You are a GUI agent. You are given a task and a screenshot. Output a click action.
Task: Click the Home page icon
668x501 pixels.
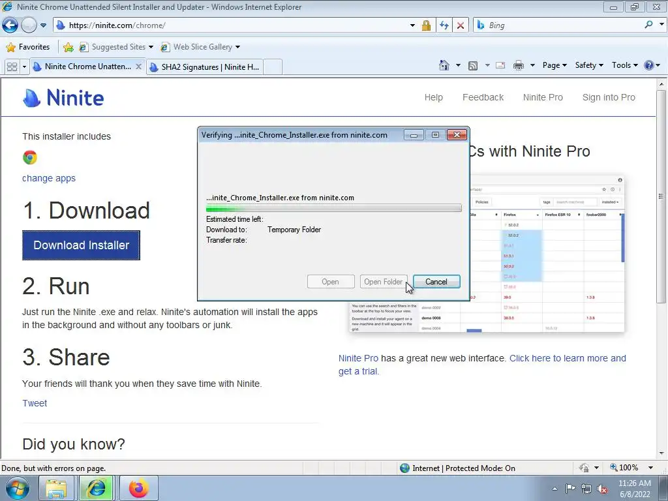coord(444,65)
